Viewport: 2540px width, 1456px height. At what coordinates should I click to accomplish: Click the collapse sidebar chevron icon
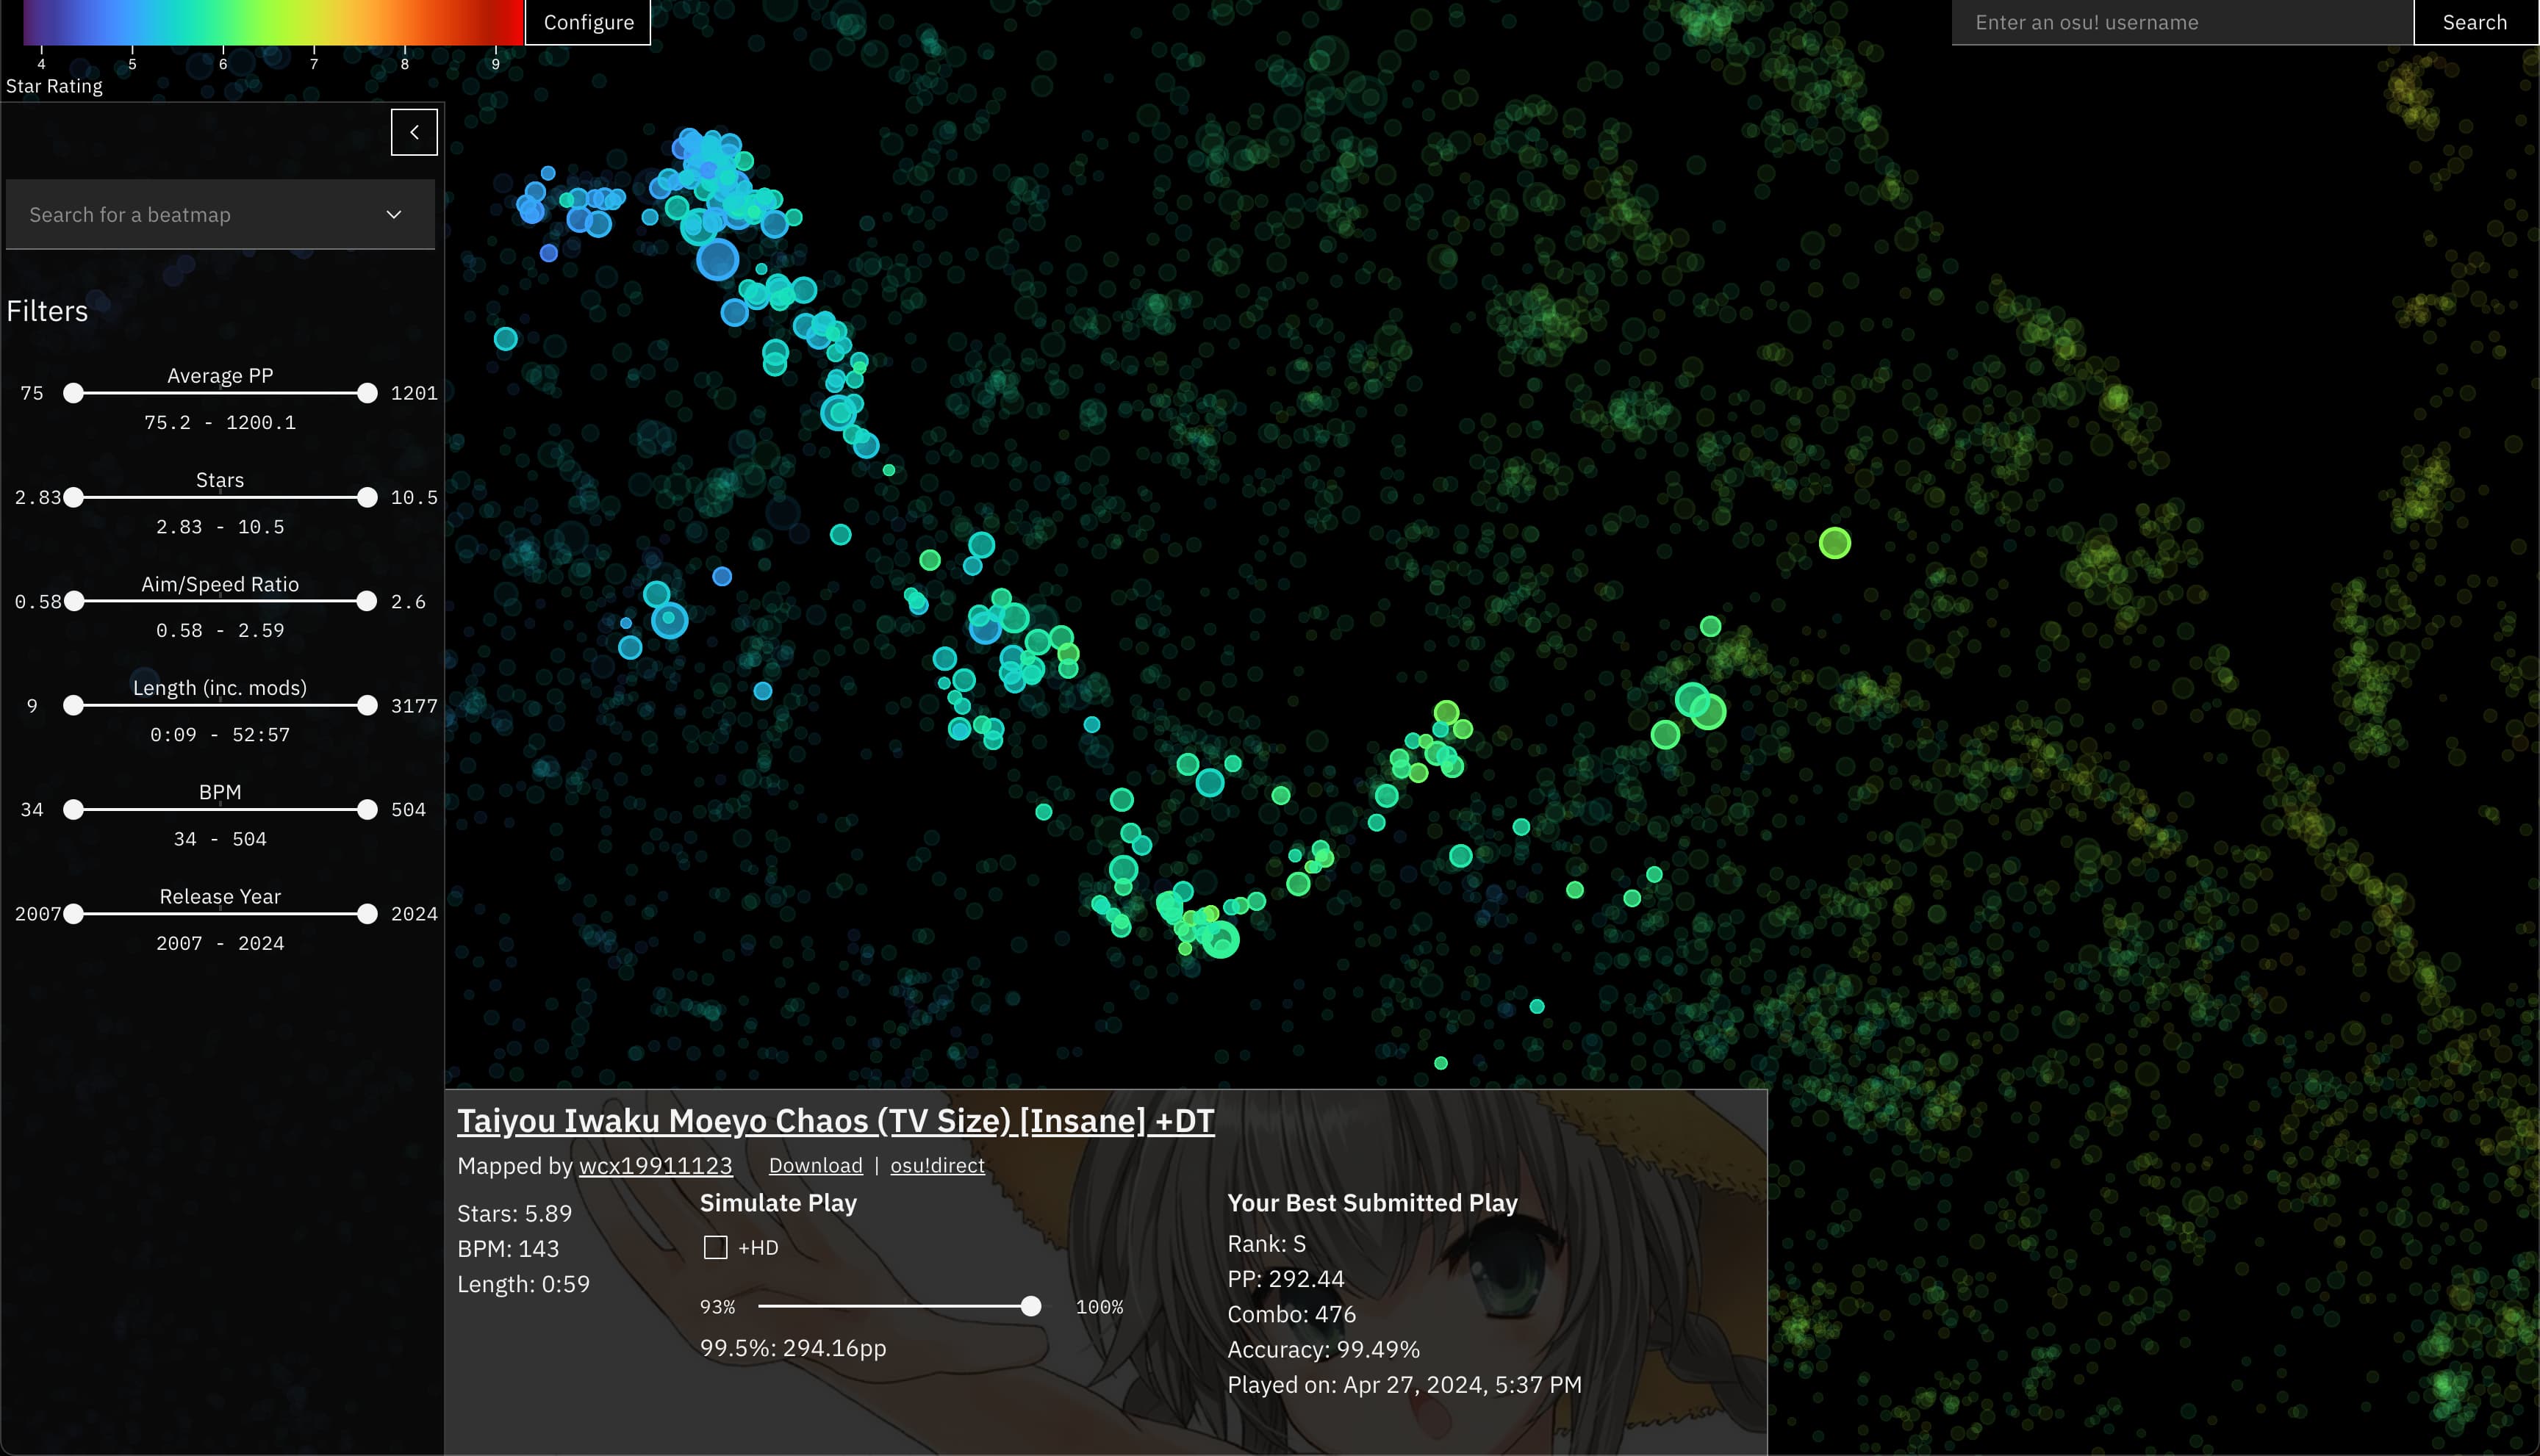[x=414, y=132]
